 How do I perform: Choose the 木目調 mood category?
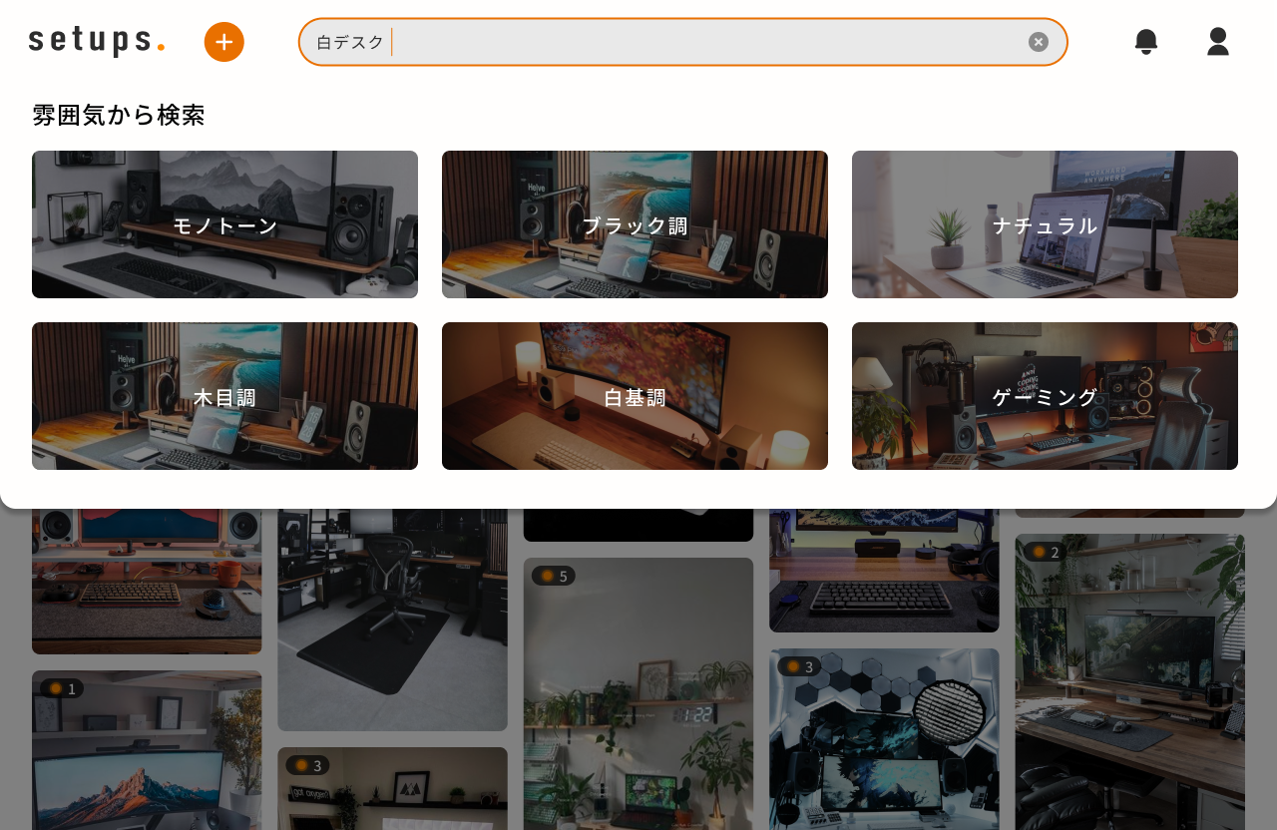coord(224,396)
